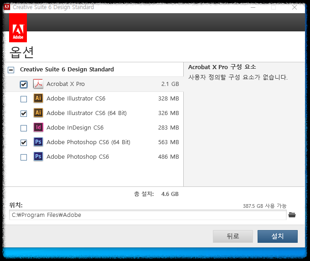The height and width of the screenshot is (261, 310).
Task: Uncheck Adobe Illustrator CS6 (64 Bit) checkbox
Action: tap(24, 114)
